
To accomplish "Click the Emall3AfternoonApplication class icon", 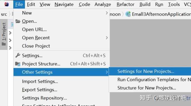I will click(128, 14).
